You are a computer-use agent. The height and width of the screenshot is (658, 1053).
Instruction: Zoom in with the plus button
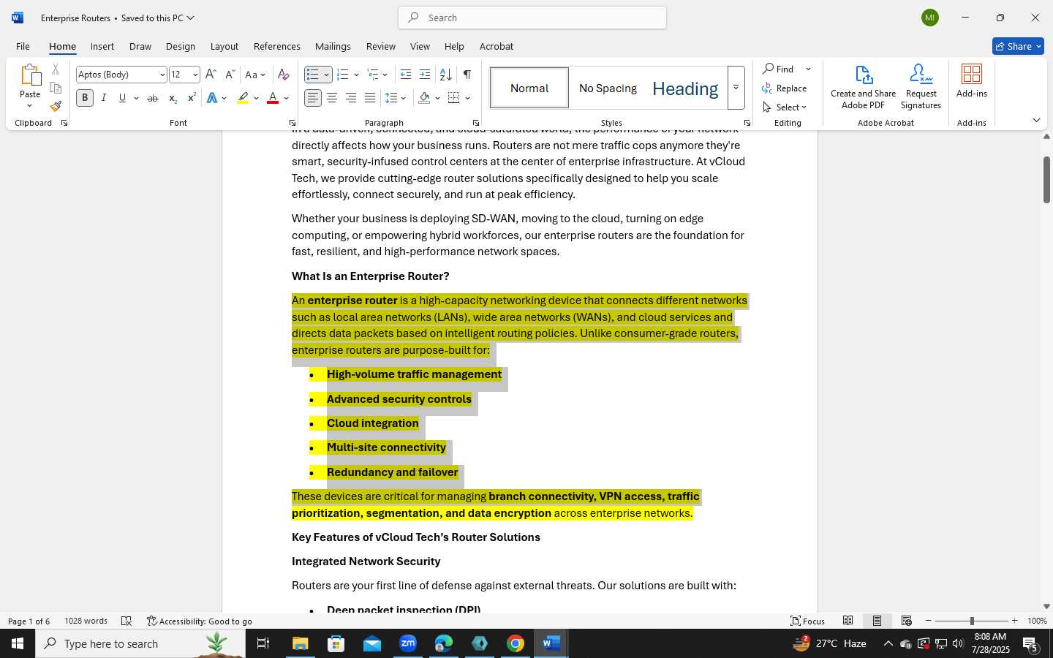(x=1014, y=621)
